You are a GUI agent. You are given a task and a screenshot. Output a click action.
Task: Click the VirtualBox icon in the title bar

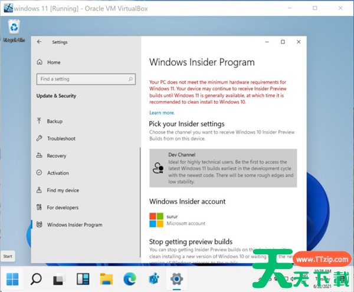tap(8, 8)
